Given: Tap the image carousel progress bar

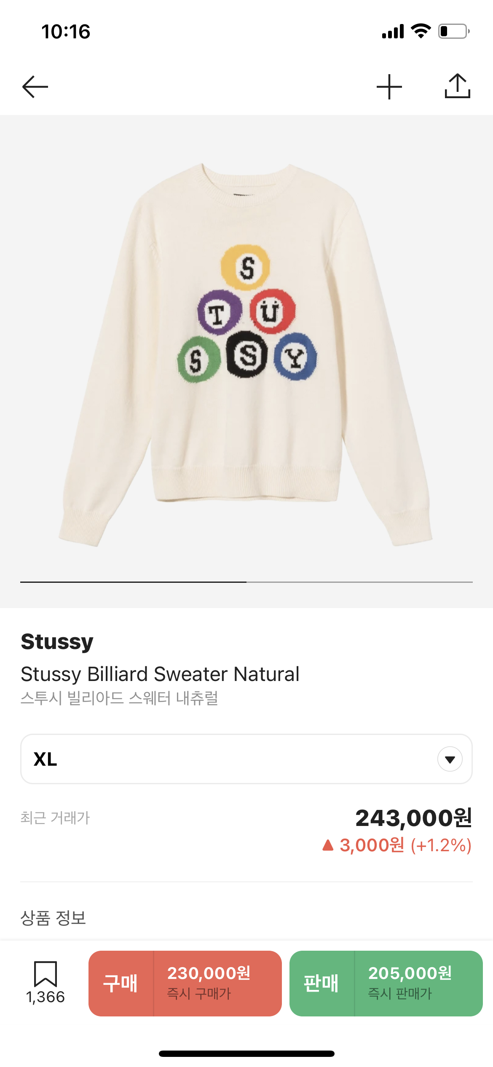Looking at the screenshot, I should 246,582.
